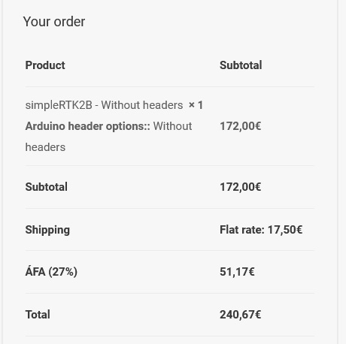Viewport: 346px width, 344px height.
Task: Click the total amount 240,67€
Action: 241,315
